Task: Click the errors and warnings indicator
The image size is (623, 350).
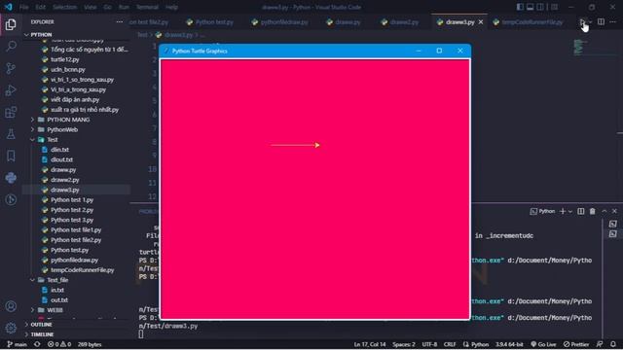Action: 59,344
